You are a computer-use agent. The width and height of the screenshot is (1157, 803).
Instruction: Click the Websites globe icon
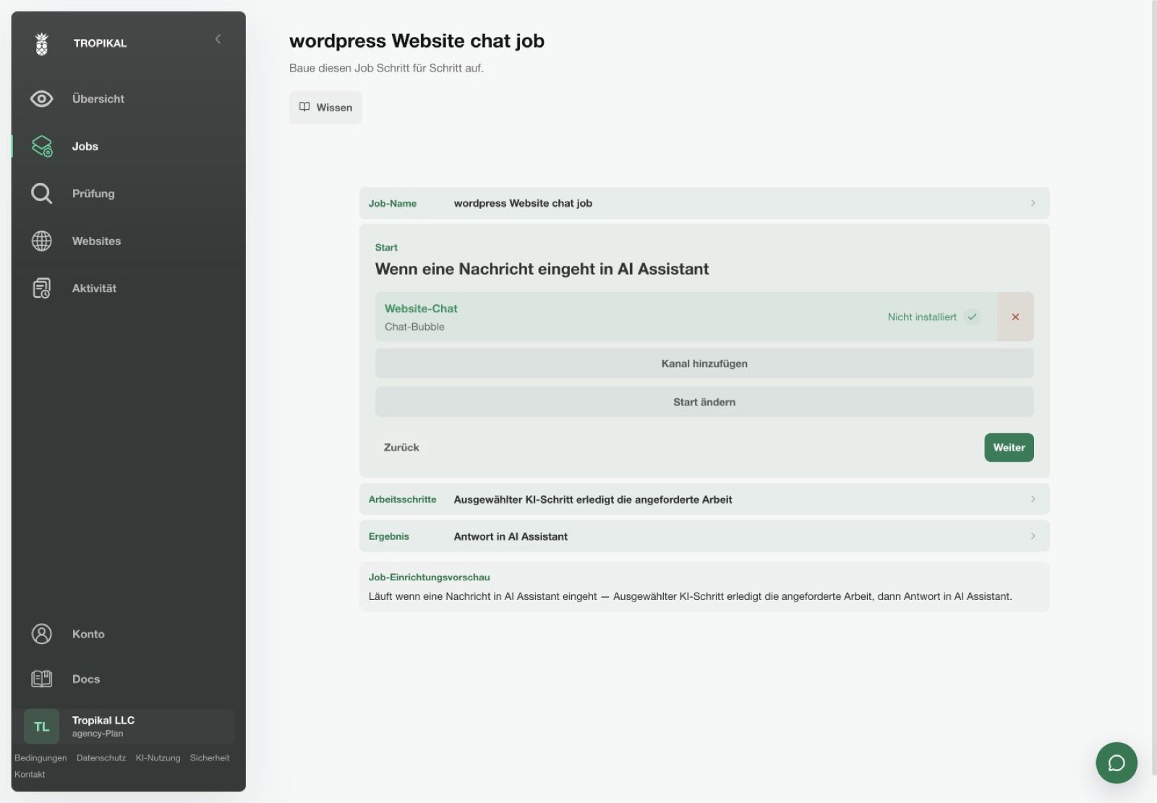pos(42,241)
